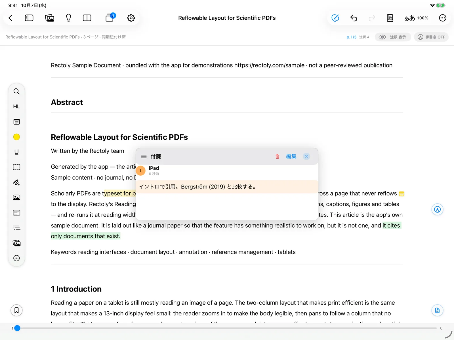Select the freehand pen tool
This screenshot has width=454, height=340.
tap(16, 182)
